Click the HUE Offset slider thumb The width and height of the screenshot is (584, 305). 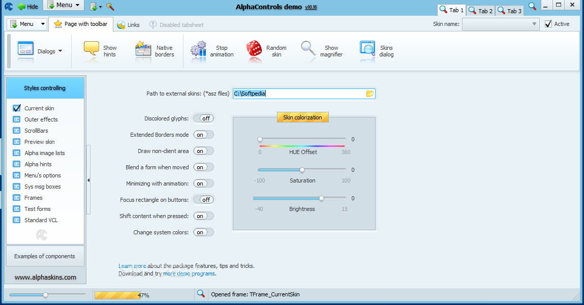click(x=260, y=140)
